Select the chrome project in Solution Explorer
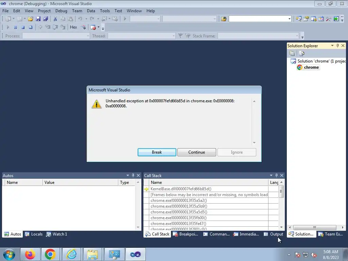Image resolution: width=348 pixels, height=261 pixels. pyautogui.click(x=309, y=67)
